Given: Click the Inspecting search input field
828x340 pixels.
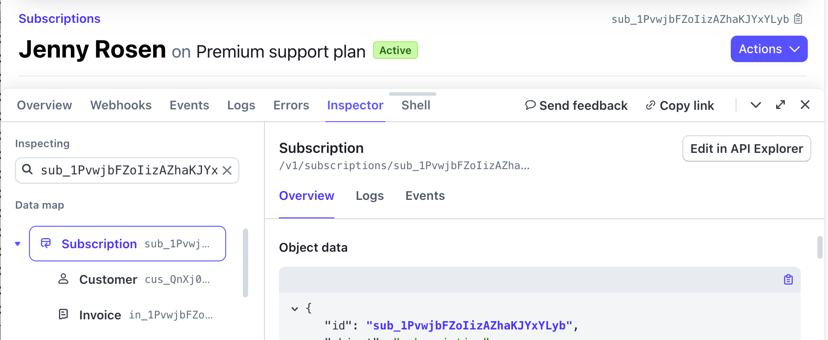Looking at the screenshot, I should [128, 170].
